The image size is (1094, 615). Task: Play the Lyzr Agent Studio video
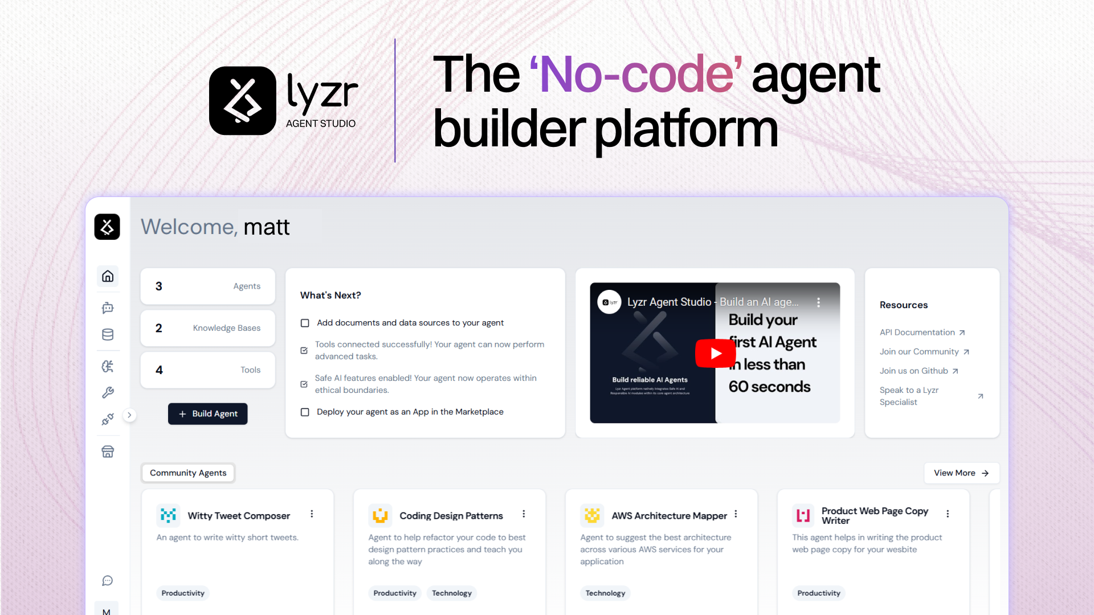click(x=715, y=352)
